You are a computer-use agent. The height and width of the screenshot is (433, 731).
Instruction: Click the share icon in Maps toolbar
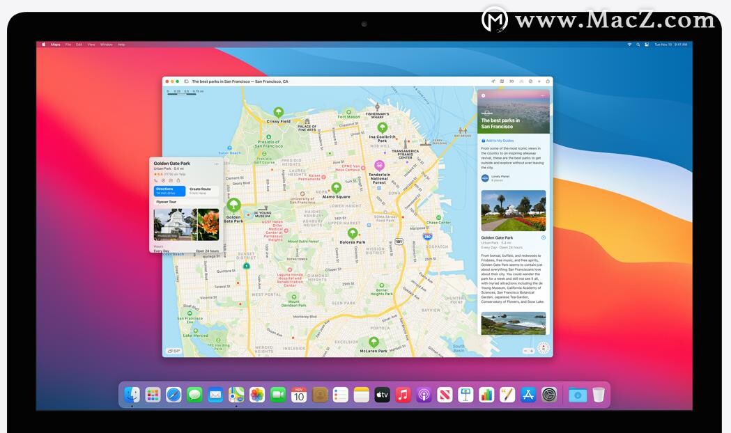[548, 81]
